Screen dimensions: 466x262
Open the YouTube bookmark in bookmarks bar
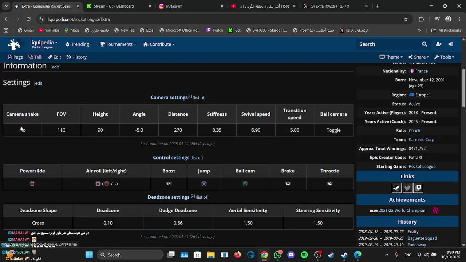pyautogui.click(x=49, y=31)
